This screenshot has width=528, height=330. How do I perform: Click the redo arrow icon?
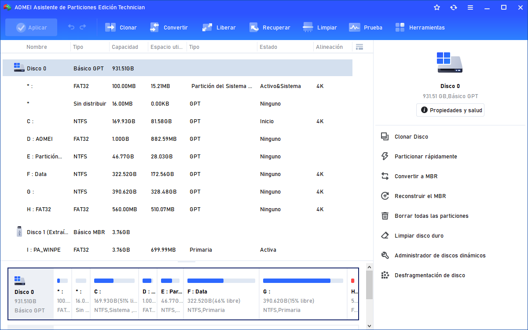[x=83, y=27]
